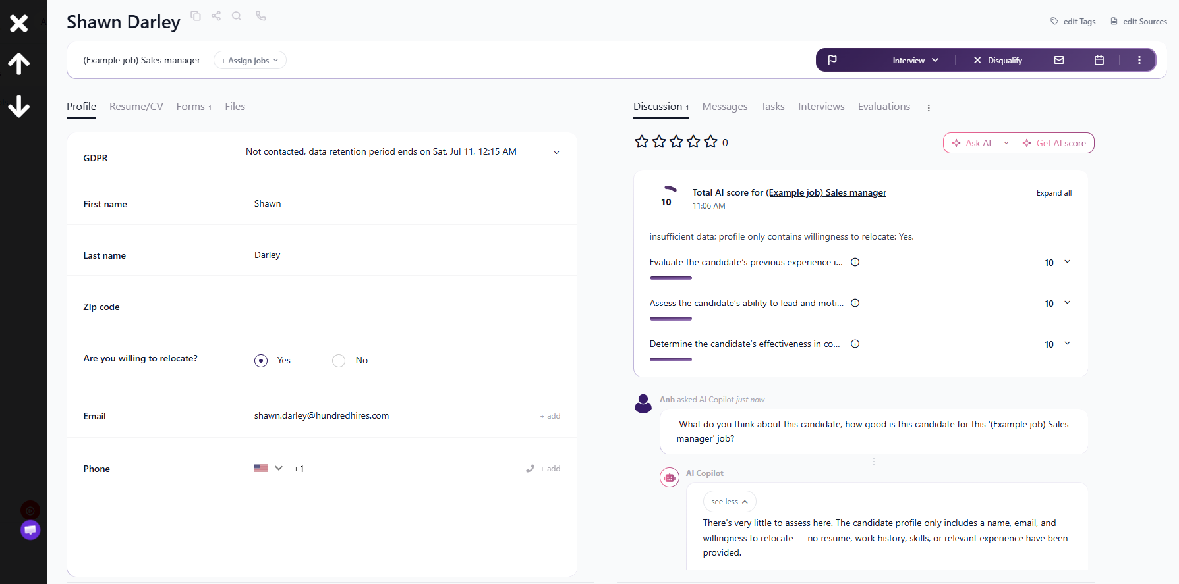The image size is (1179, 584).
Task: Expand the effectiveness score row
Action: [x=1068, y=344]
